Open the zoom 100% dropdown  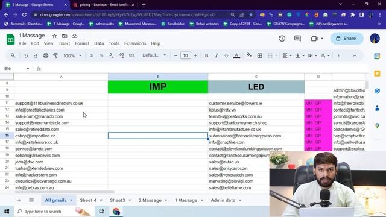click(72, 55)
